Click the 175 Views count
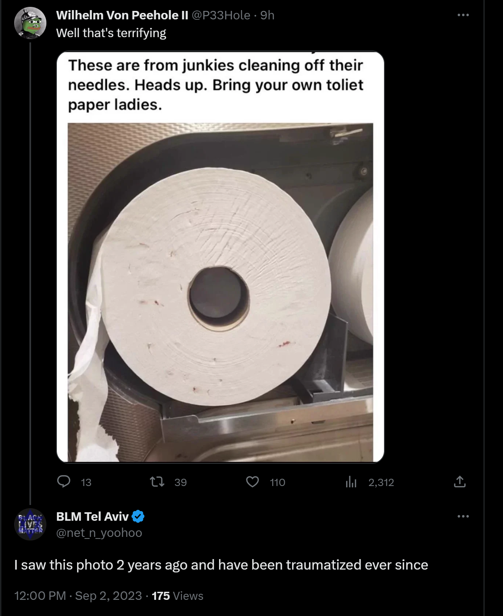This screenshot has height=616, width=503. click(x=177, y=596)
